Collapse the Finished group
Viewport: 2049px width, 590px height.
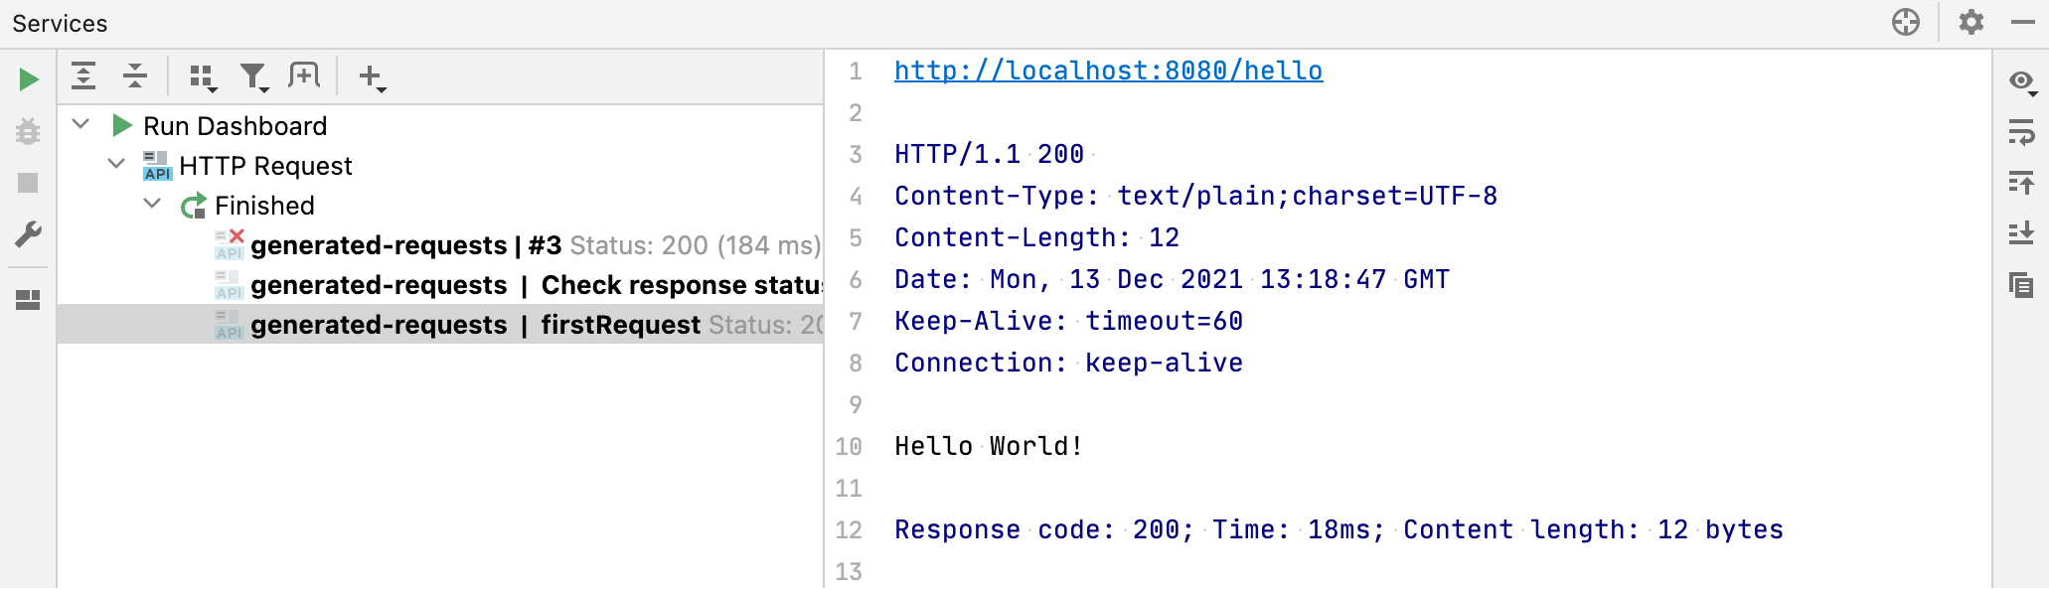coord(152,205)
